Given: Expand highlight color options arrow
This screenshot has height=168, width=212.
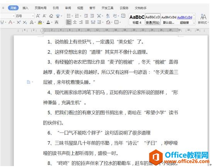Looking at the screenshot, I should (44, 22).
